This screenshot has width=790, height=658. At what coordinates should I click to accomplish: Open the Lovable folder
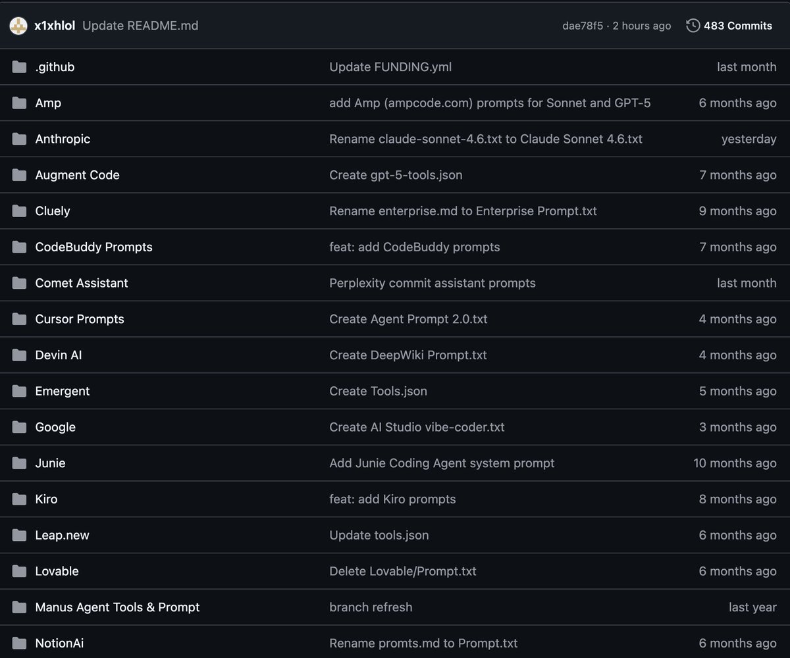[x=57, y=572]
